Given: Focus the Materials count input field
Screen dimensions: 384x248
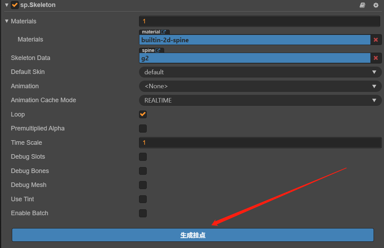Looking at the screenshot, I should click(260, 21).
